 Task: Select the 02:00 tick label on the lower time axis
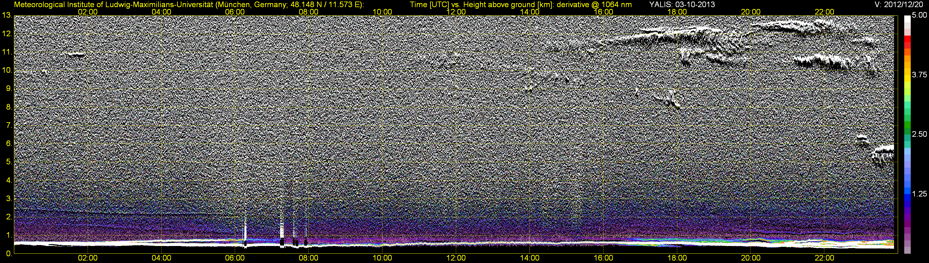pyautogui.click(x=88, y=258)
